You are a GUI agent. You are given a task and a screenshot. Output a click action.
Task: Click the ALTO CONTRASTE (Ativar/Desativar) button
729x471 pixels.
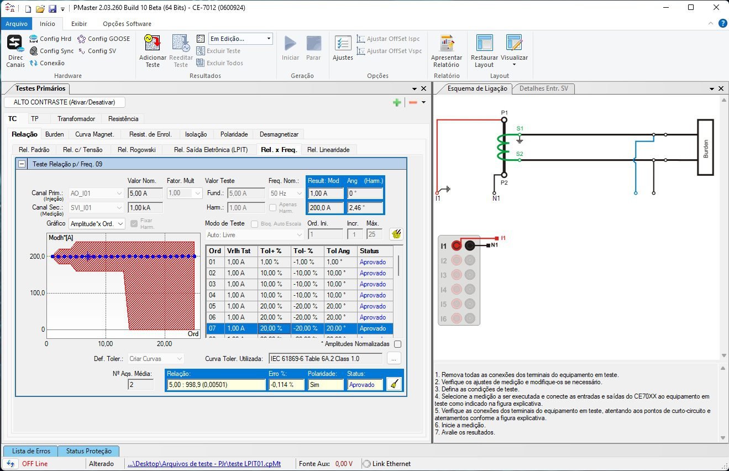point(64,102)
